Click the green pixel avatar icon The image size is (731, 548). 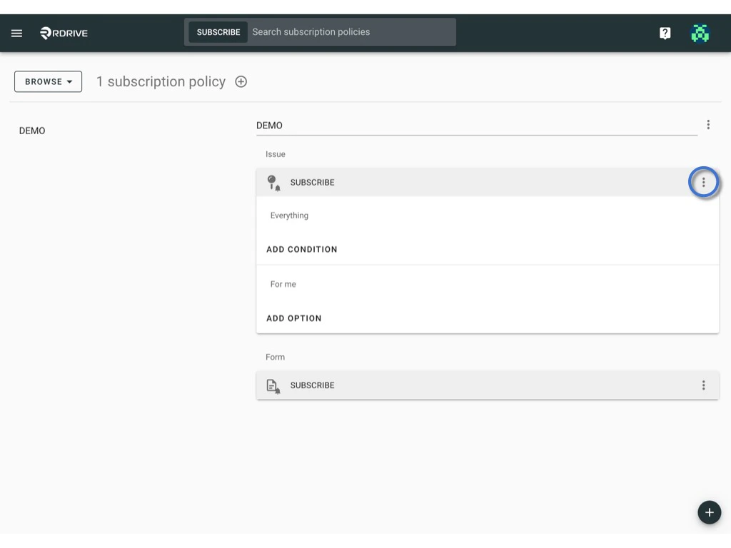tap(700, 32)
